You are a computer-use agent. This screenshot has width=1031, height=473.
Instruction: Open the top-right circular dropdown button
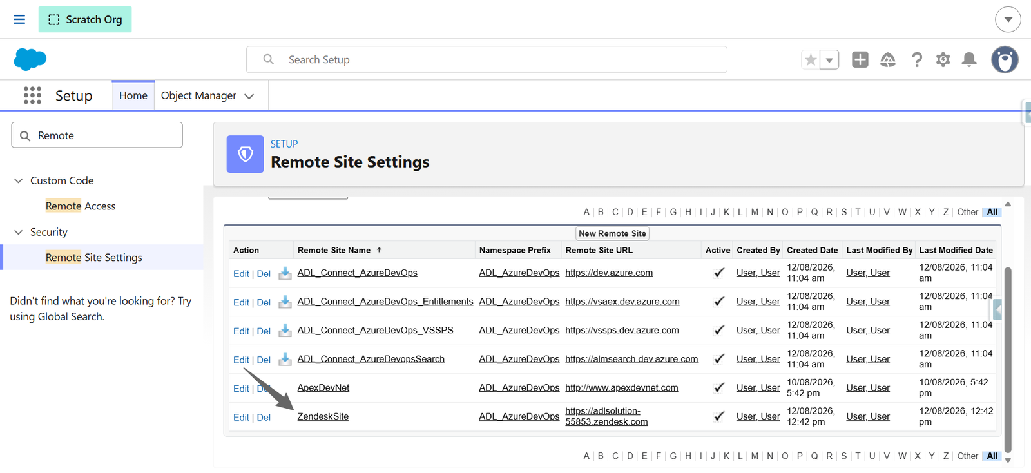pyautogui.click(x=1008, y=19)
